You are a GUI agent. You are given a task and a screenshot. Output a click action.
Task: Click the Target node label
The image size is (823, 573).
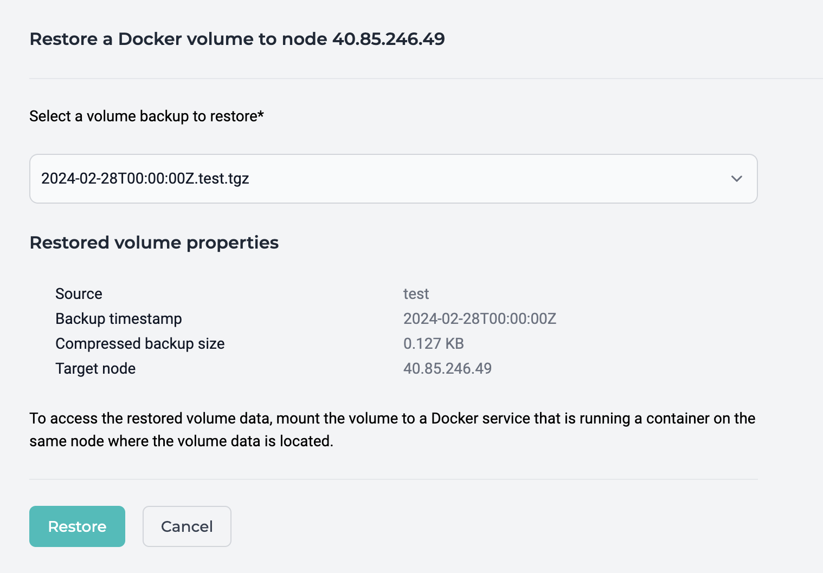(x=95, y=368)
